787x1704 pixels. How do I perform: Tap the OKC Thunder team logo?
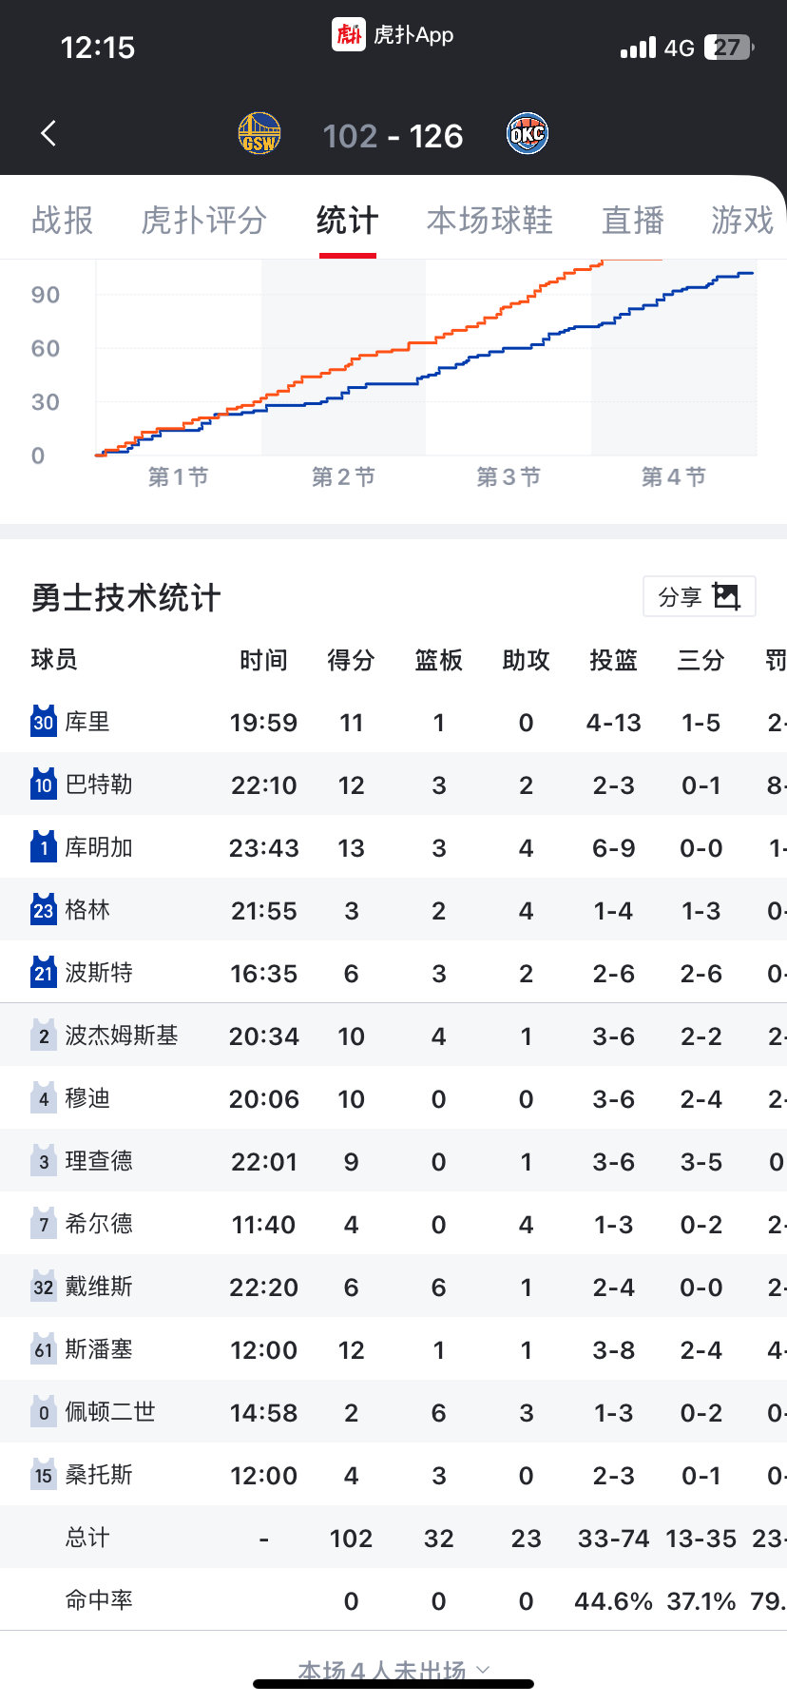tap(527, 134)
